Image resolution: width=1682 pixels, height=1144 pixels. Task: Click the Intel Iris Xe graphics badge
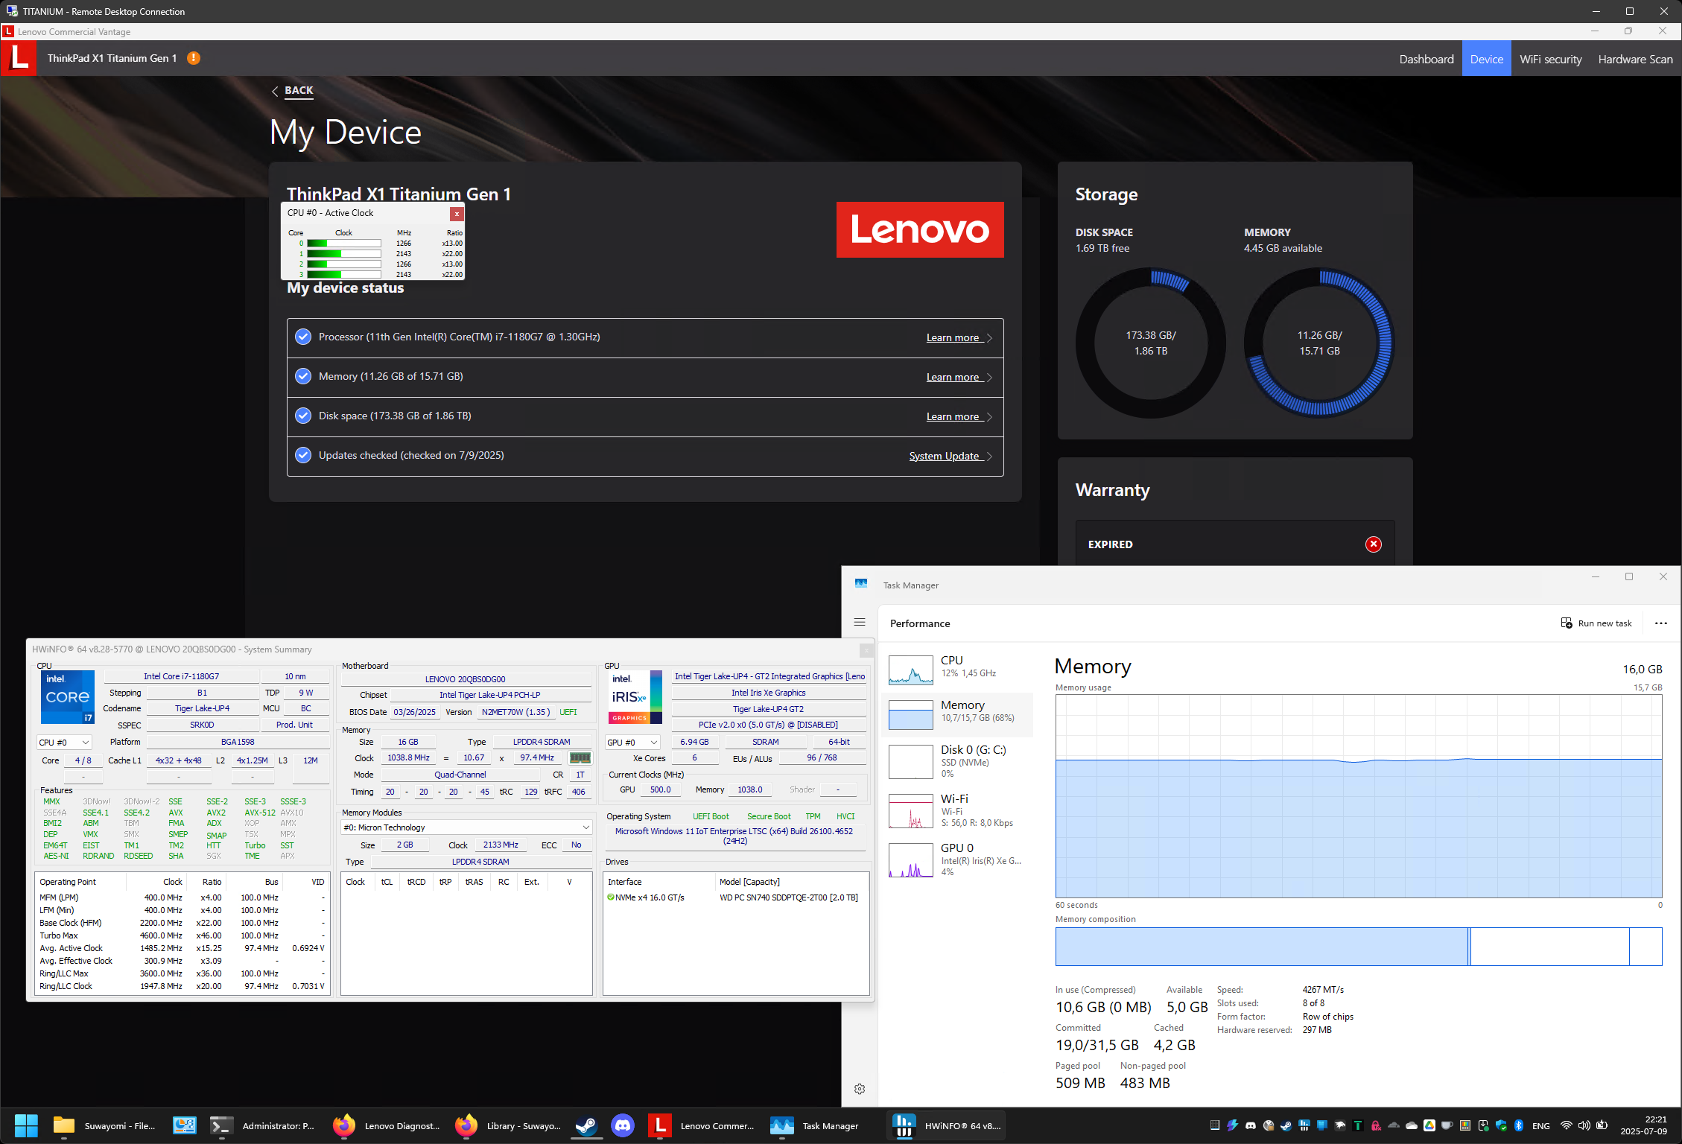pos(635,696)
